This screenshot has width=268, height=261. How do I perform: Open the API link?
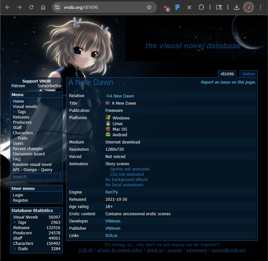16,170
